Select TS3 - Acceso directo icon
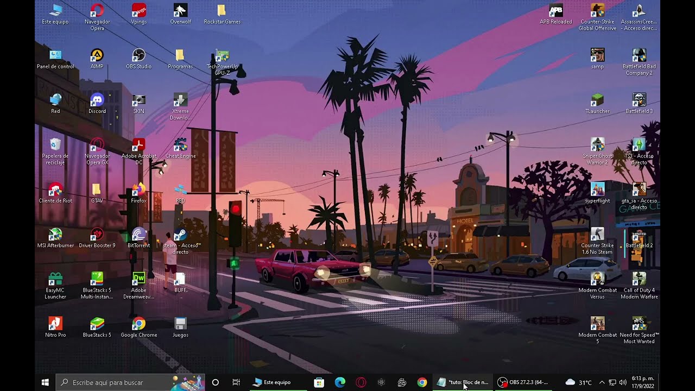 pyautogui.click(x=639, y=151)
